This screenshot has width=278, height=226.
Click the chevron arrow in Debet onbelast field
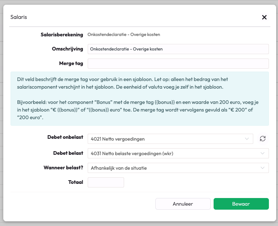[247, 138]
